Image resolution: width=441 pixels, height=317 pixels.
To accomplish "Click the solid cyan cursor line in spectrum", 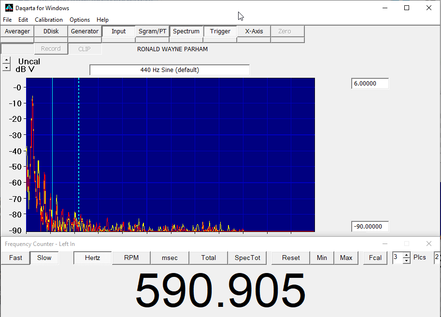I will [52, 145].
